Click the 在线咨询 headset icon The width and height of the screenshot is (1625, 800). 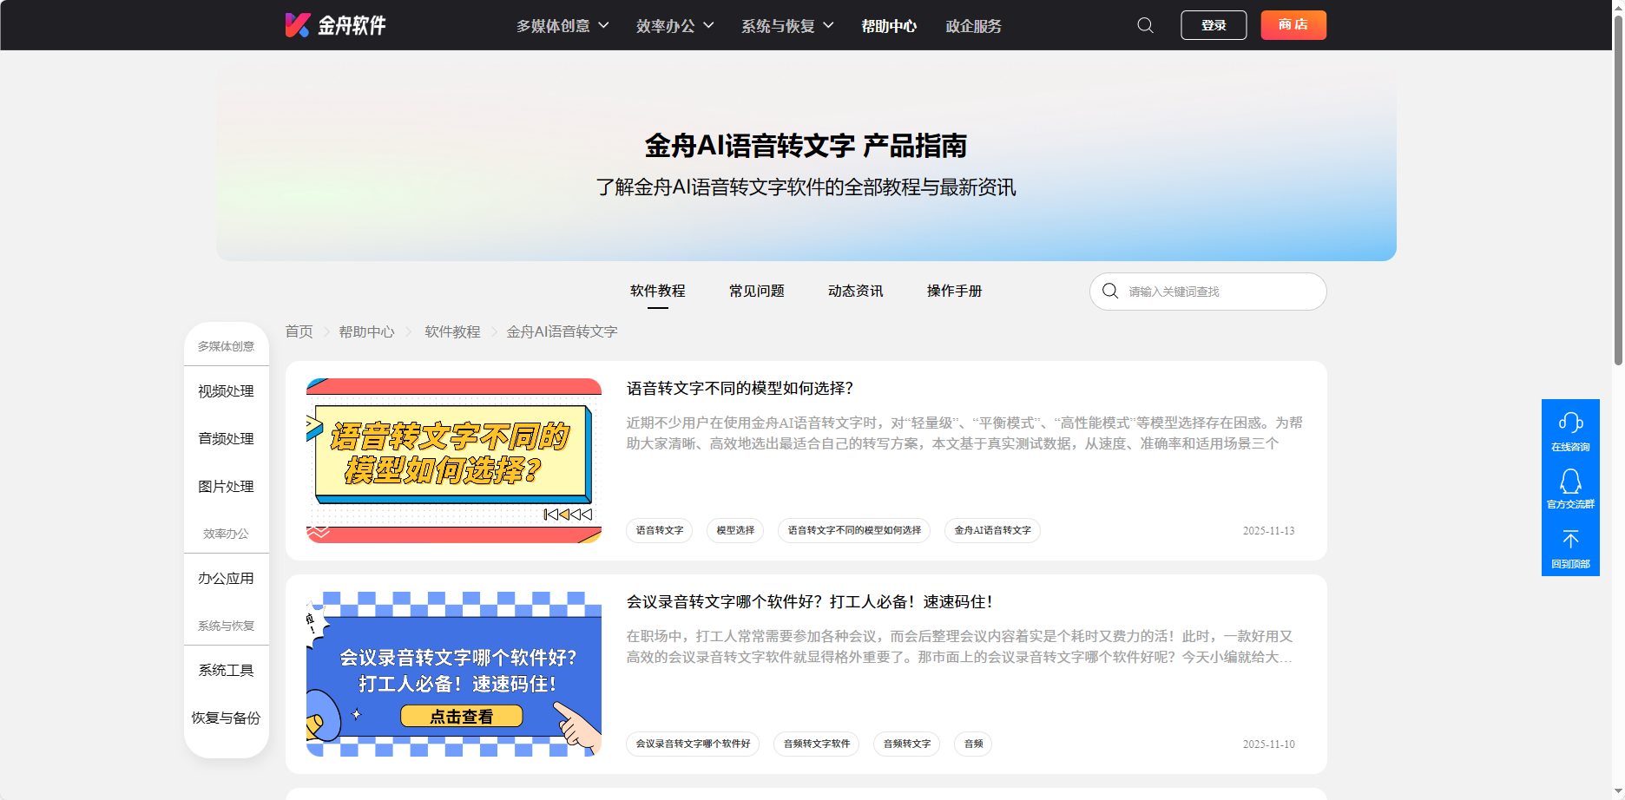tap(1569, 423)
